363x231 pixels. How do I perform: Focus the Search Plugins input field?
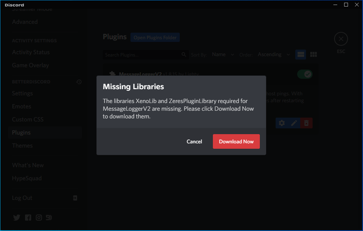pyautogui.click(x=142, y=55)
